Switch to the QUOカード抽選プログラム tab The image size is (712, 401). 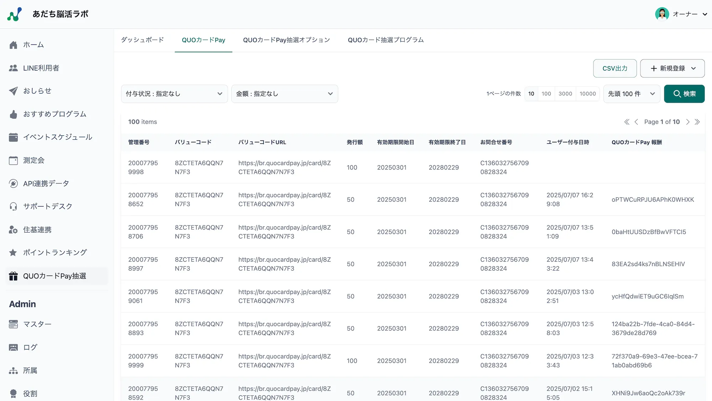click(x=386, y=40)
